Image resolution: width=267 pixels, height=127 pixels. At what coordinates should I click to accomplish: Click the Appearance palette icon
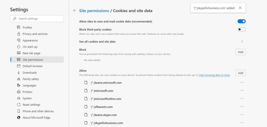tap(19, 40)
